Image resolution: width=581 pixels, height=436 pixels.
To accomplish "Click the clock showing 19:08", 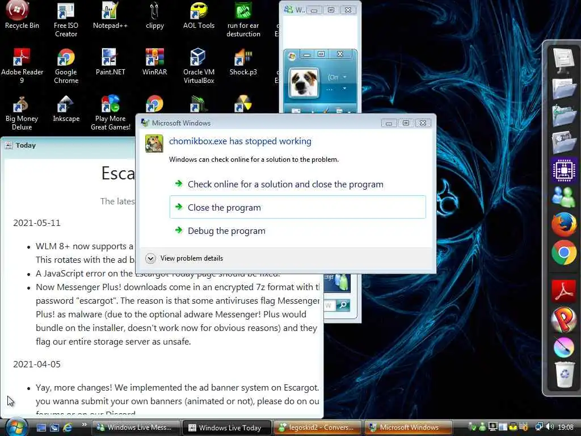I will click(566, 427).
